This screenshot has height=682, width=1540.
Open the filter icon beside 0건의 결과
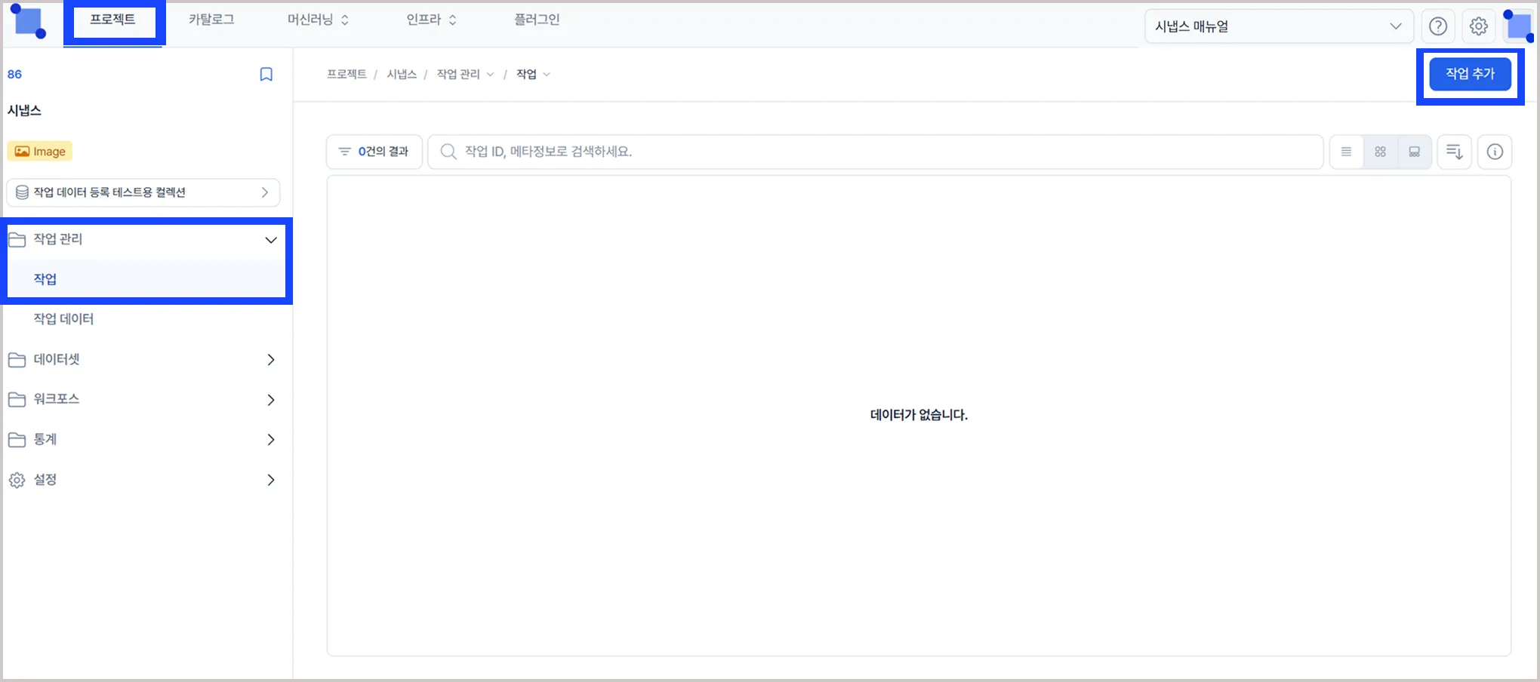click(x=344, y=152)
